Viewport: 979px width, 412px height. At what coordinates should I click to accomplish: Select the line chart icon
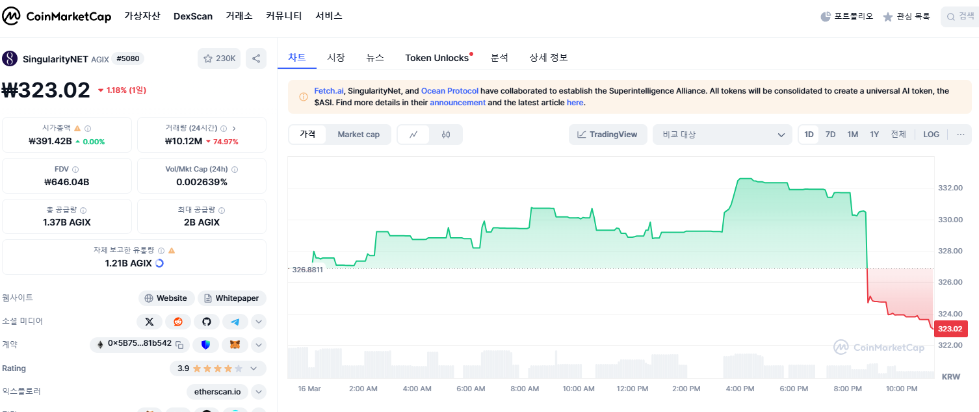coord(414,135)
